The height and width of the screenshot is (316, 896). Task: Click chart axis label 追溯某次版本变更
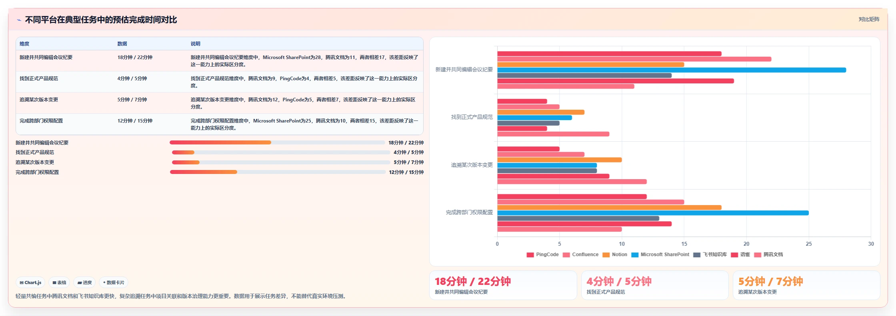pos(472,165)
